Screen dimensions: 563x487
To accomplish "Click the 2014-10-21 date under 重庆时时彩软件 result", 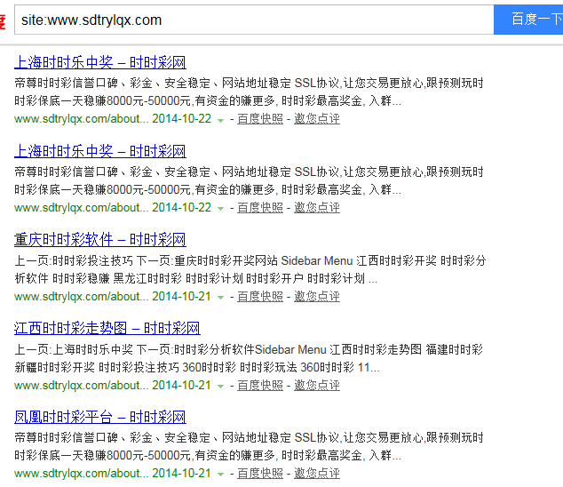I will (182, 297).
